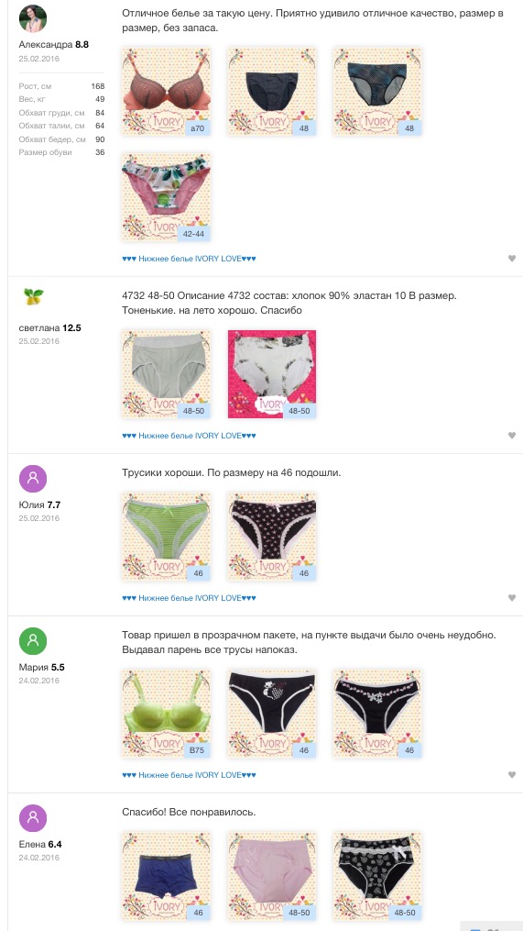
Task: Open the floral pink thumbnail labeled 42-44
Action: (x=166, y=198)
